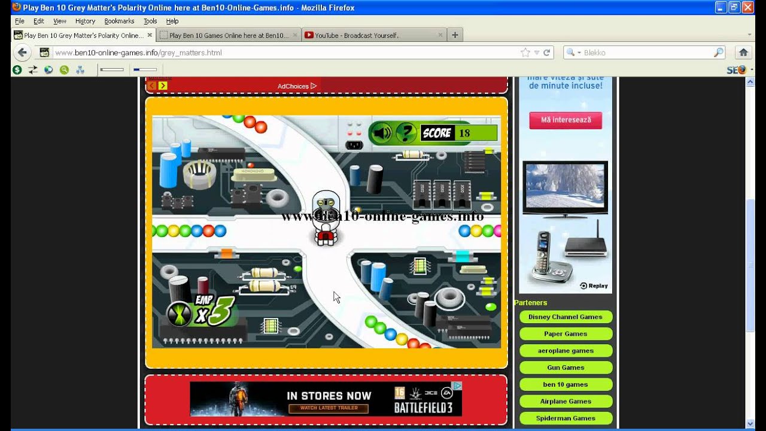Click the globe toolbar icon
This screenshot has width=766, height=431.
(x=48, y=70)
